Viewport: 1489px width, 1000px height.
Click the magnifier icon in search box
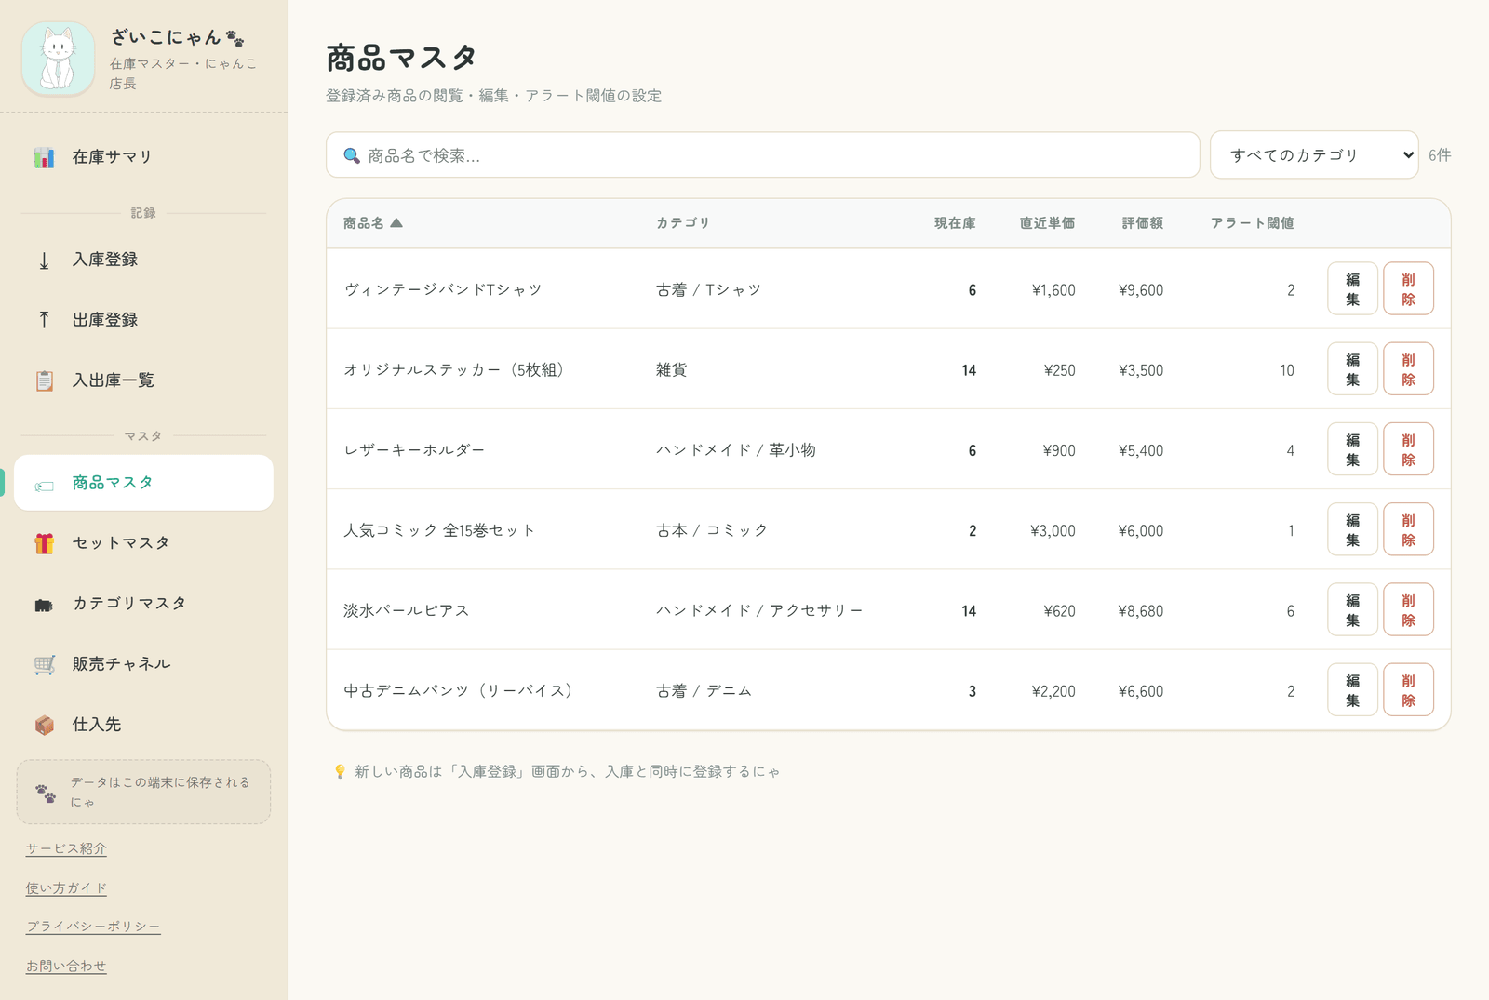pos(352,155)
